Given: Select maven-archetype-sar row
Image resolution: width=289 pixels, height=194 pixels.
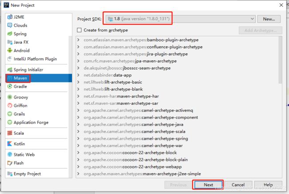Looking at the screenshot, I should (x=177, y=103).
